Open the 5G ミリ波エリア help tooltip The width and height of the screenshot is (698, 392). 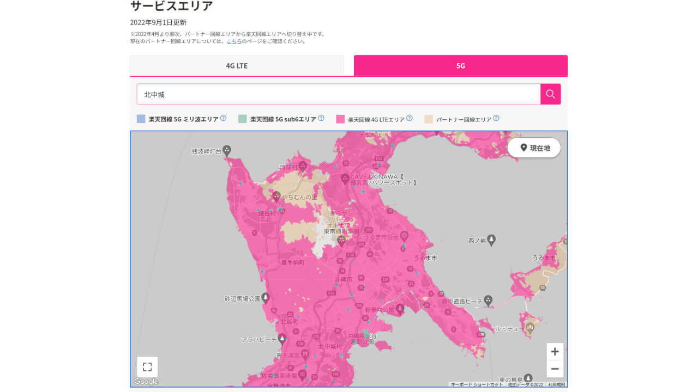tap(223, 117)
